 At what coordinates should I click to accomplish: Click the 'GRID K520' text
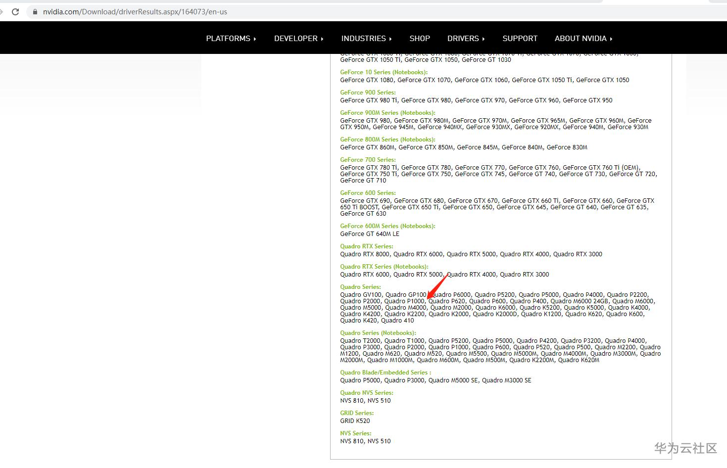(355, 421)
